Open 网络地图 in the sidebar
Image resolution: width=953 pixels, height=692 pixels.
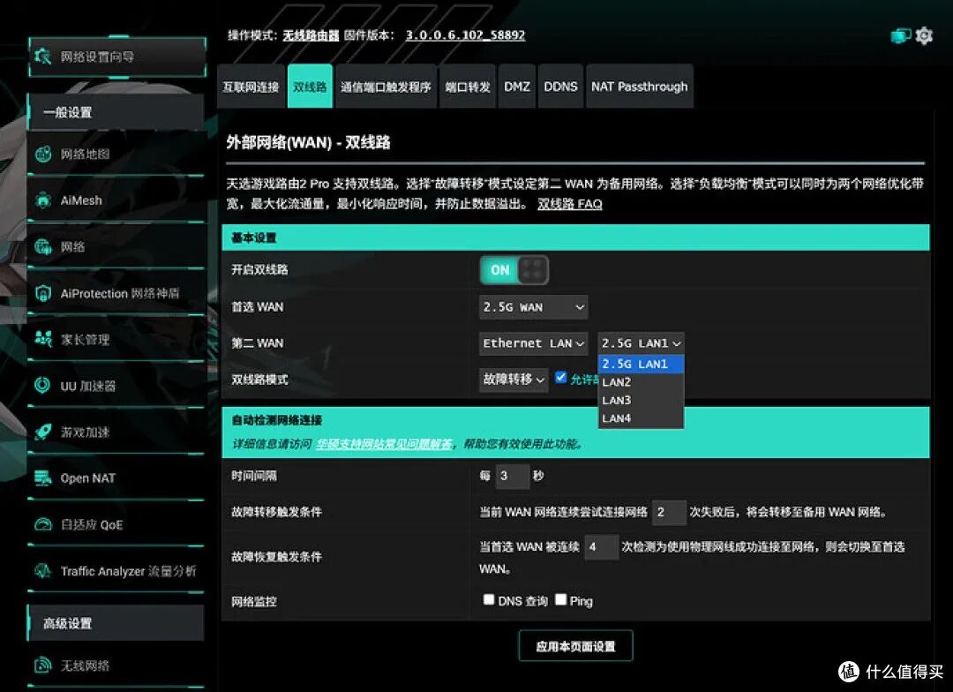point(116,154)
